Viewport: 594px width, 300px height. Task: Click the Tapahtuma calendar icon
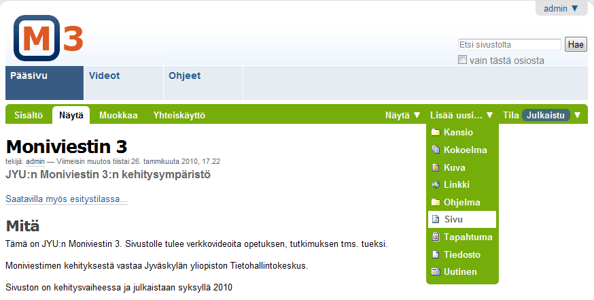[436, 237]
